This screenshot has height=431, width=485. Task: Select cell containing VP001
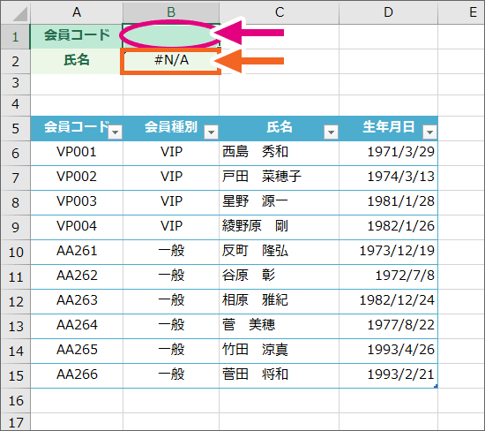click(x=77, y=153)
